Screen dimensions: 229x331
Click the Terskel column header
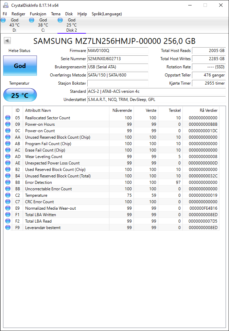tap(170, 110)
